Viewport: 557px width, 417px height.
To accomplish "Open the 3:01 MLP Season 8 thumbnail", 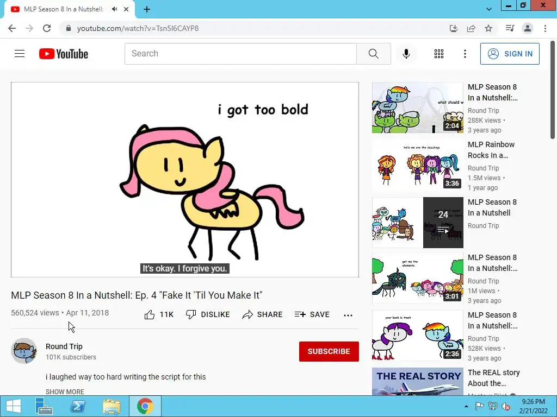I will click(x=417, y=279).
